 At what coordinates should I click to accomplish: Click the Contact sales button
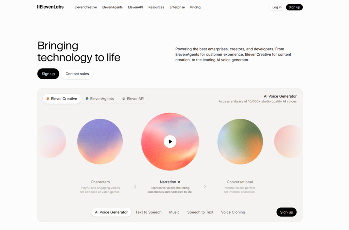click(77, 74)
